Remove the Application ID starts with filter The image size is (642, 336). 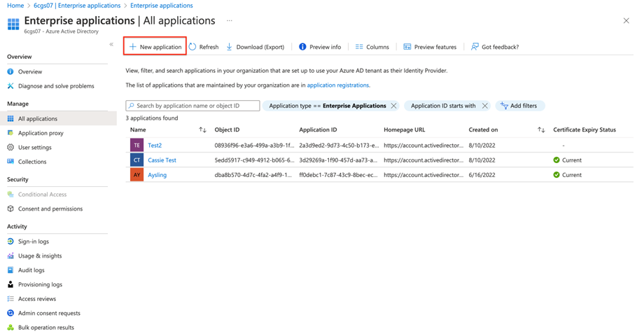point(484,106)
